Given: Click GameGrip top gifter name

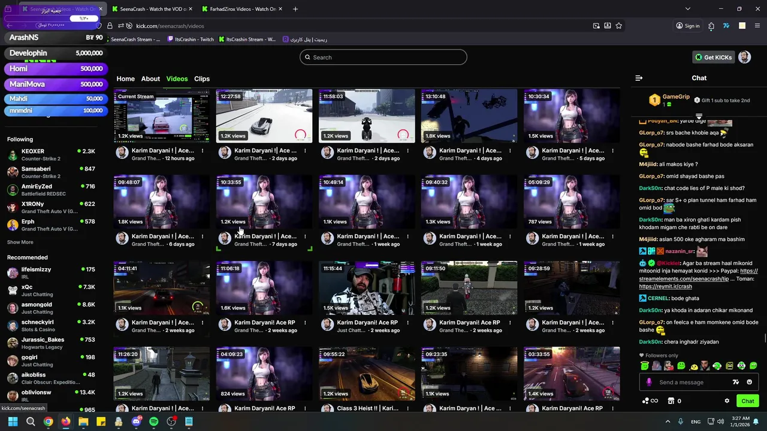Looking at the screenshot, I should point(676,96).
